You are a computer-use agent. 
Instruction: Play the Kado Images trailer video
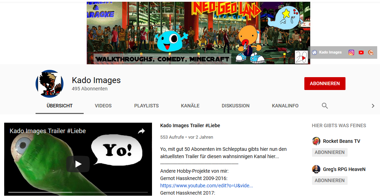(x=78, y=164)
